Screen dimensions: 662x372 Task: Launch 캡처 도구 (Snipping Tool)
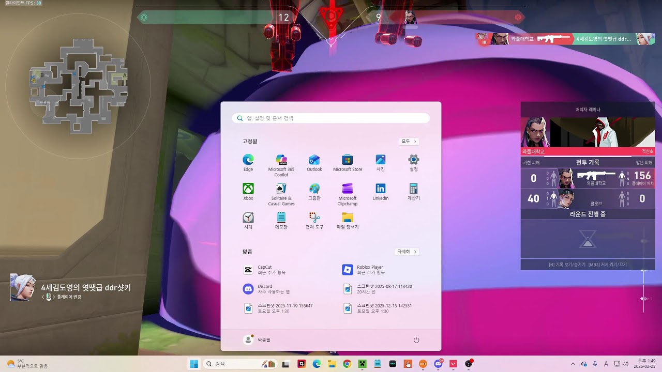pos(314,221)
